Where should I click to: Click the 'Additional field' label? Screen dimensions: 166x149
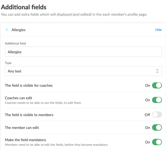pos(15,43)
